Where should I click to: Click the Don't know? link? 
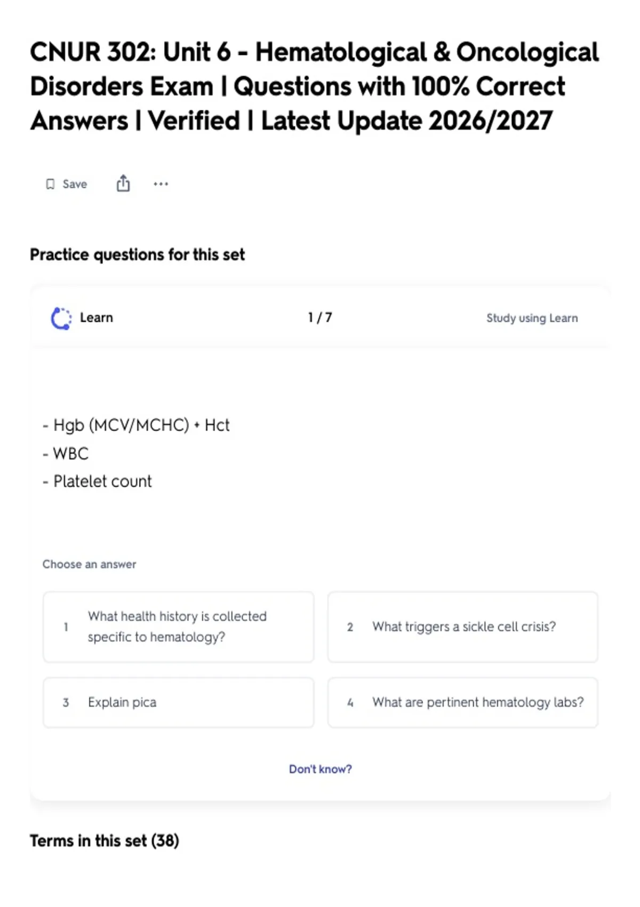(320, 769)
